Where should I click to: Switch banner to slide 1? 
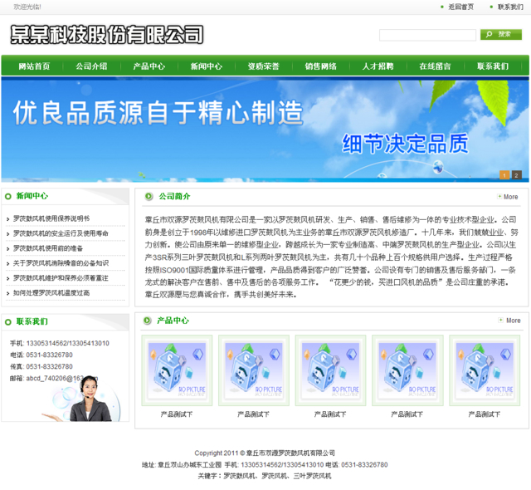[x=504, y=175]
